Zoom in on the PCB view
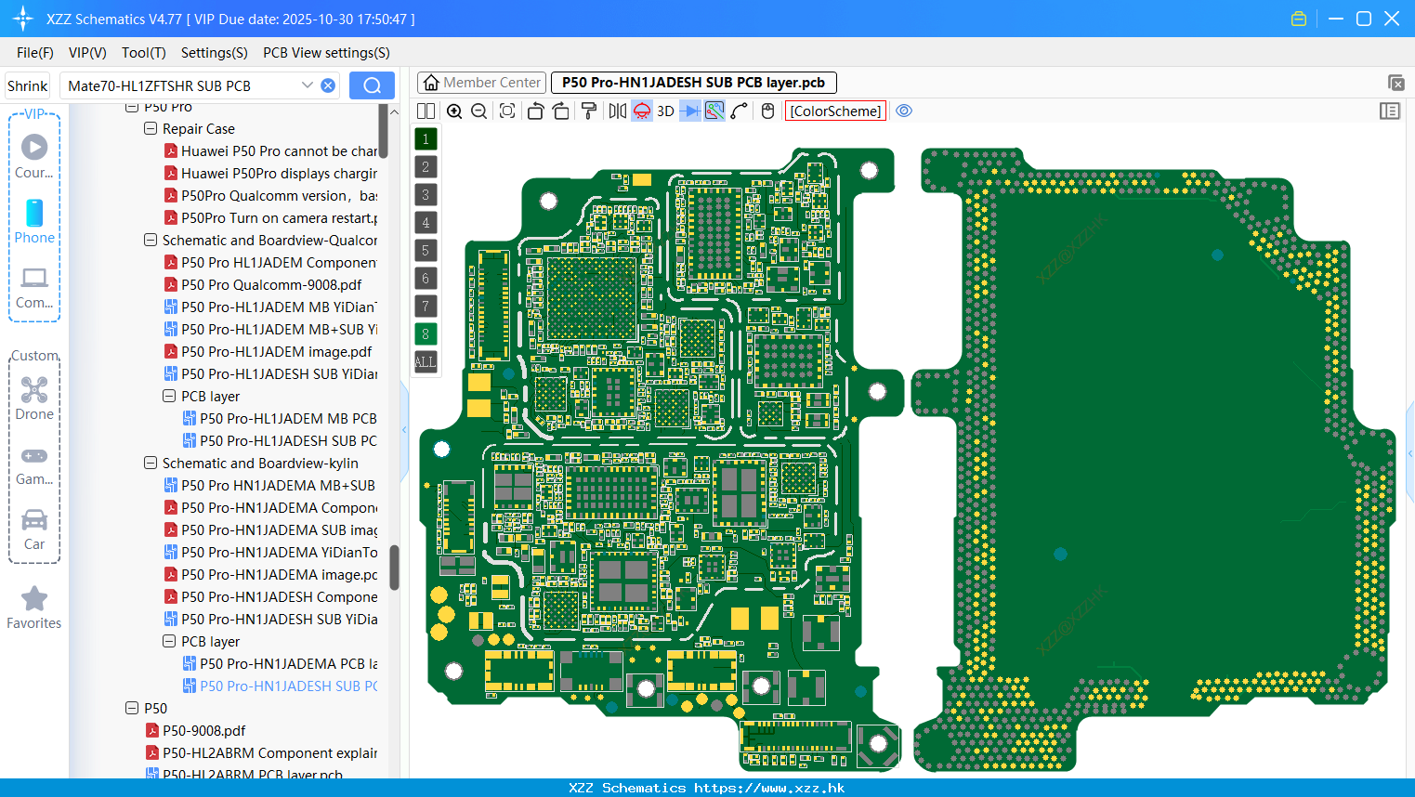Viewport: 1415px width, 797px height. pos(454,111)
